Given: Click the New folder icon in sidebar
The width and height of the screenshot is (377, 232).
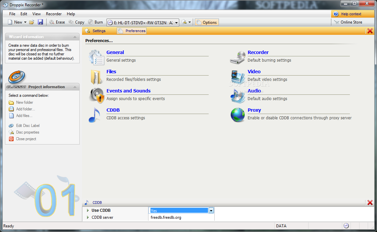Looking at the screenshot, I should coord(11,103).
